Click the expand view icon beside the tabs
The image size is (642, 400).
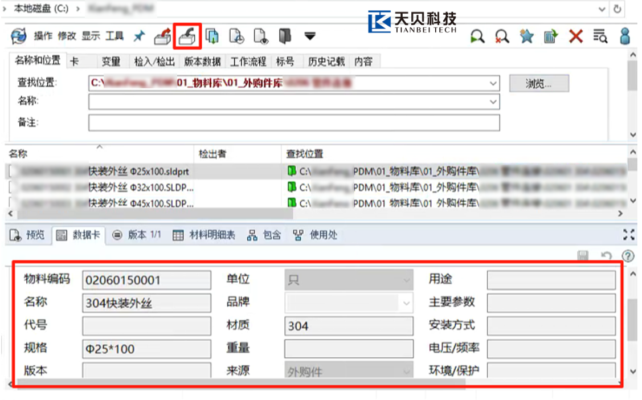pos(628,235)
